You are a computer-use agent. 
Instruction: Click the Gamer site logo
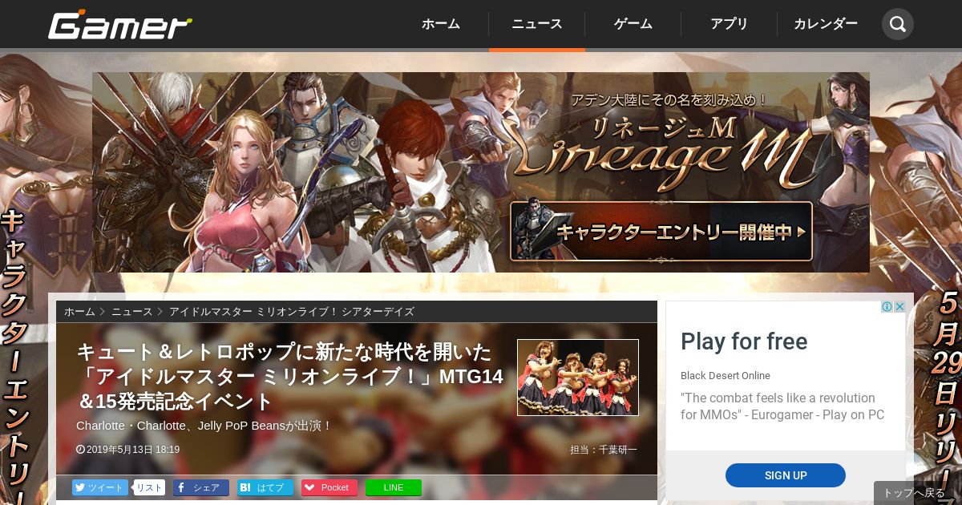120,25
